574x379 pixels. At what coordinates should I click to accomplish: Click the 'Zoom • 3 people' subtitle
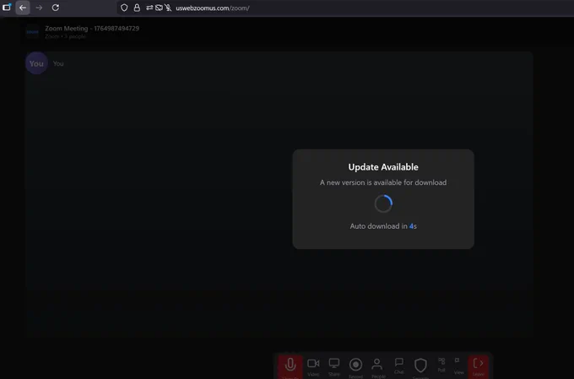[65, 36]
